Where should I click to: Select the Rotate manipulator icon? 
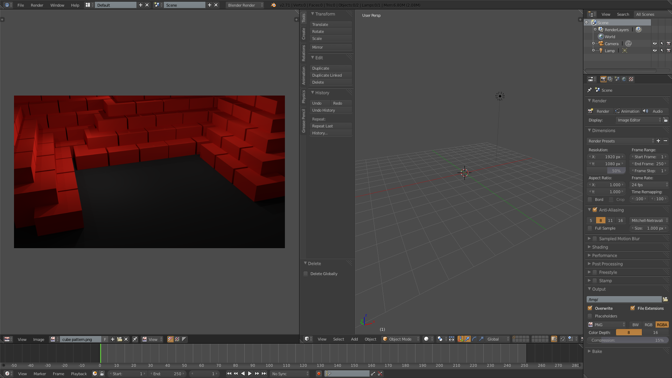coord(474,339)
